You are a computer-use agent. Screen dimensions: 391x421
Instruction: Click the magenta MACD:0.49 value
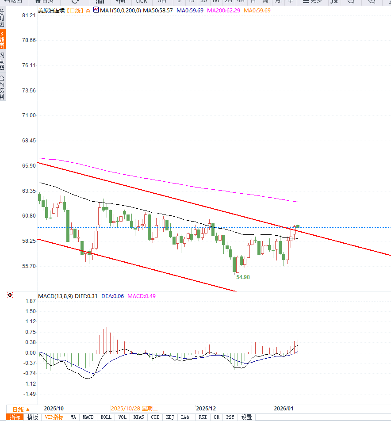click(142, 296)
